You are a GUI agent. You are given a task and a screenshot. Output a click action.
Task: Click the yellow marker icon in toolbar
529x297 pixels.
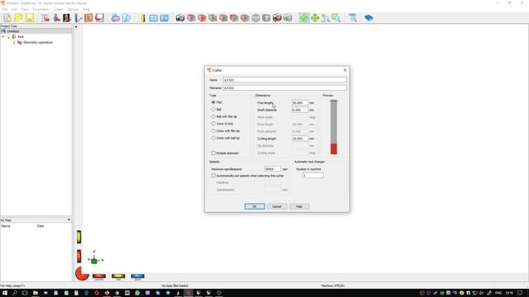click(143, 18)
